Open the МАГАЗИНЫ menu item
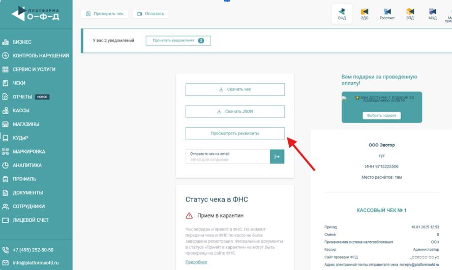 [26, 124]
